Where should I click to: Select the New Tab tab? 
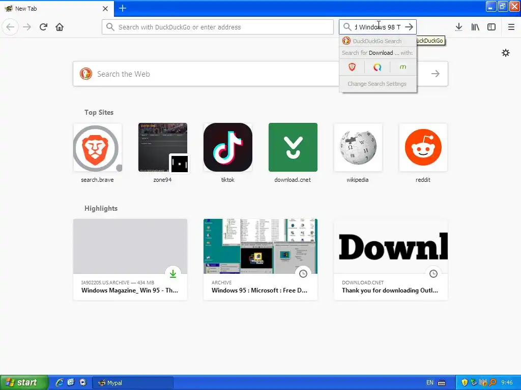57,9
